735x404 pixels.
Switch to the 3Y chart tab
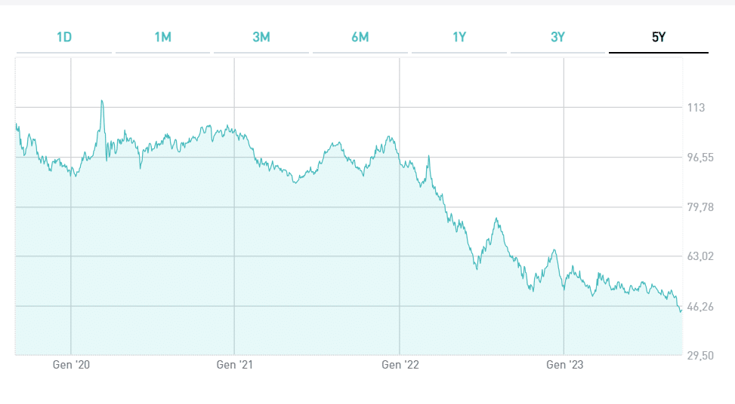(557, 37)
